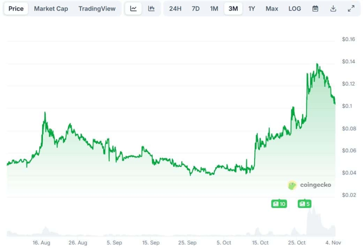Choose the 1M time range
Screen dimensions: 363x249
(x=214, y=9)
